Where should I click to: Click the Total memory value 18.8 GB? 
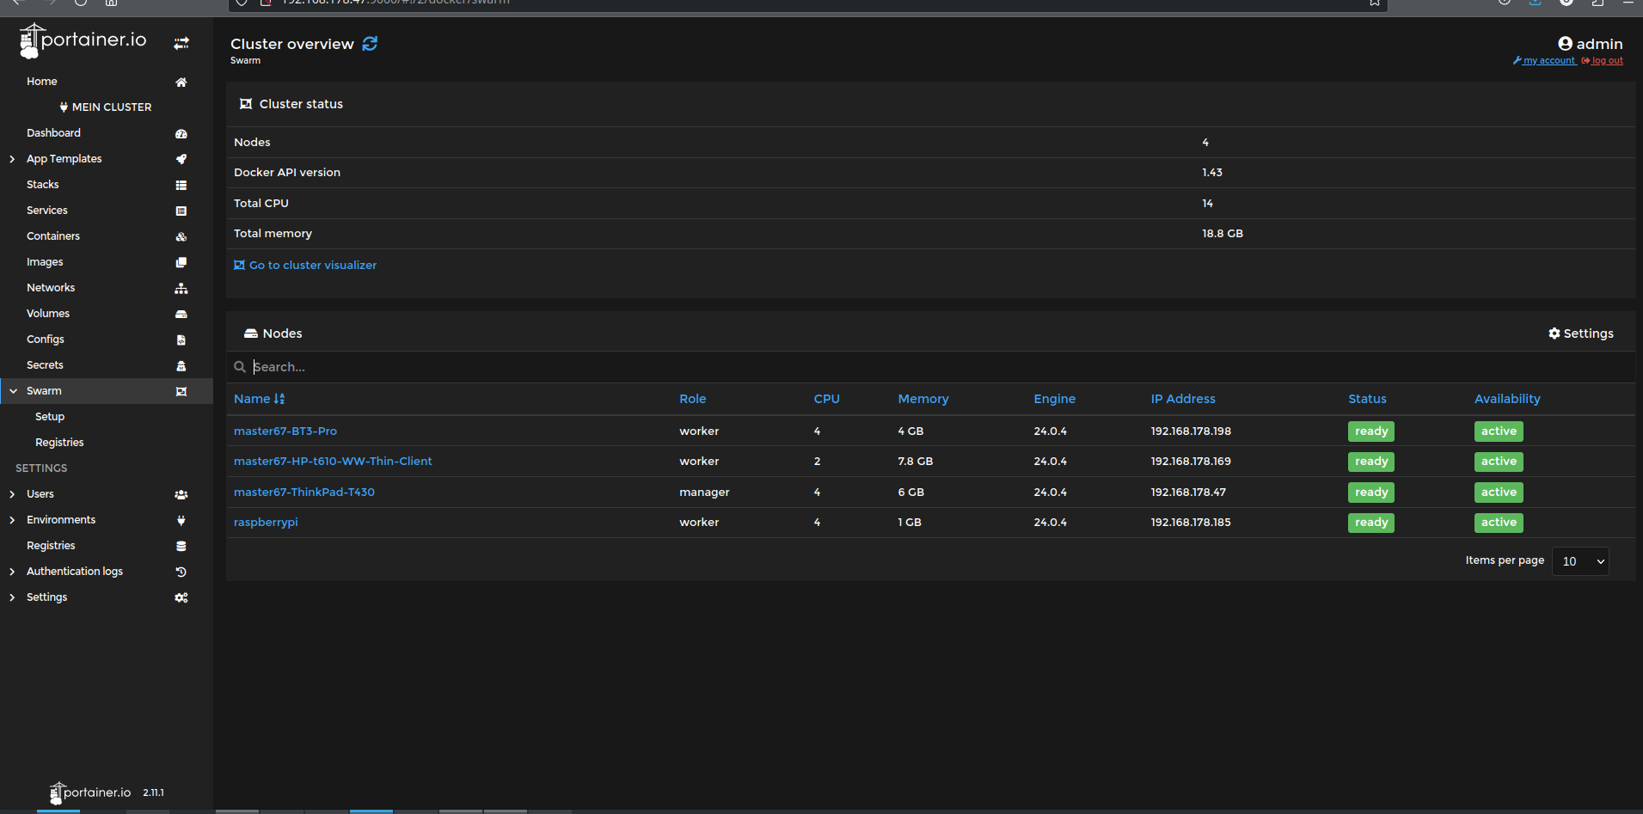1223,234
